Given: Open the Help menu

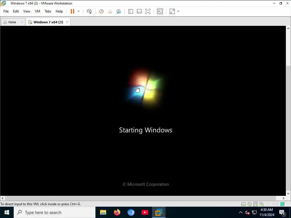Looking at the screenshot, I should pos(59,11).
